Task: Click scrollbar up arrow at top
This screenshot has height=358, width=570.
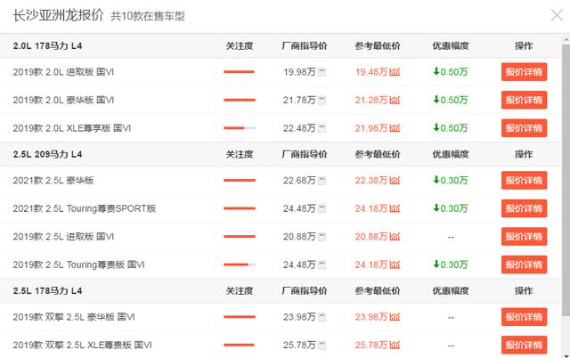Action: click(566, 38)
